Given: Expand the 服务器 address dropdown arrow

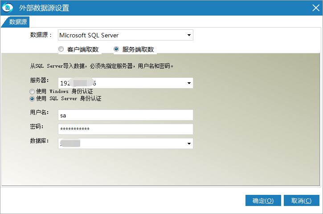Looking at the screenshot, I should point(189,83).
